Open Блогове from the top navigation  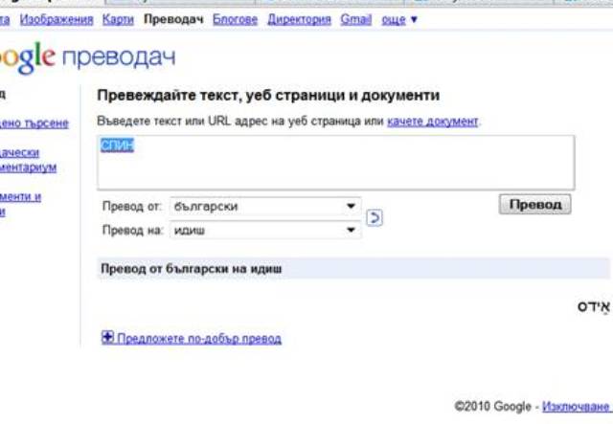[x=235, y=18]
